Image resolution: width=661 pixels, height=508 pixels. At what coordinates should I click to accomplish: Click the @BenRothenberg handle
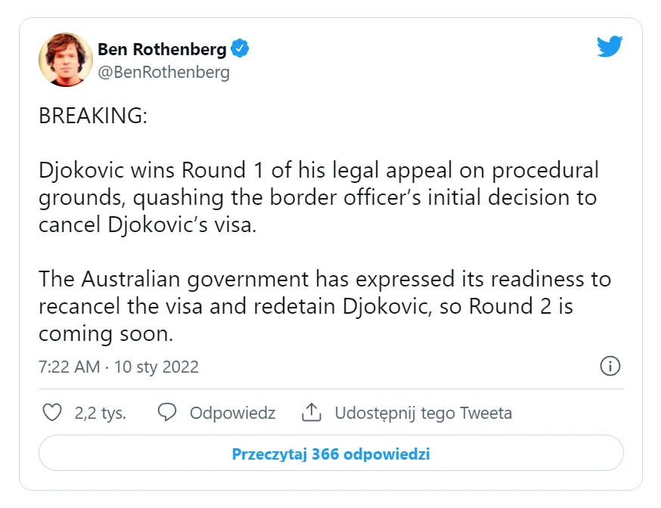[x=163, y=73]
